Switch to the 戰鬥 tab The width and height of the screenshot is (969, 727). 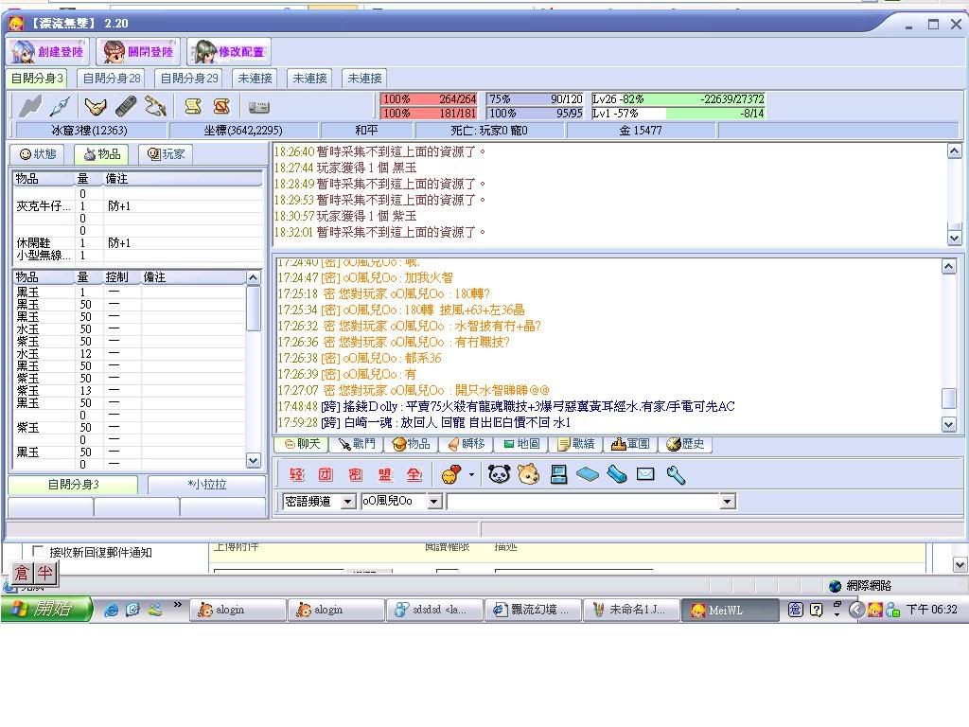(357, 444)
